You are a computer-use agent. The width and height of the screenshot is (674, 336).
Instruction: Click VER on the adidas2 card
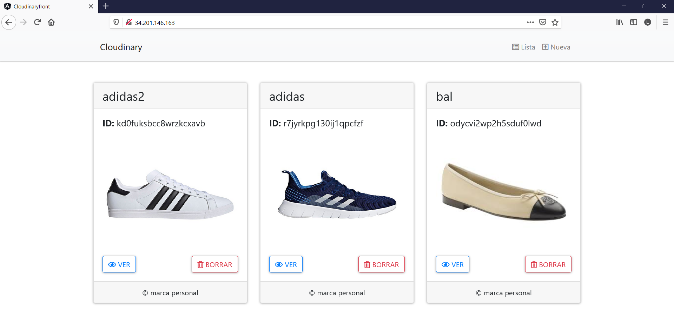point(119,264)
